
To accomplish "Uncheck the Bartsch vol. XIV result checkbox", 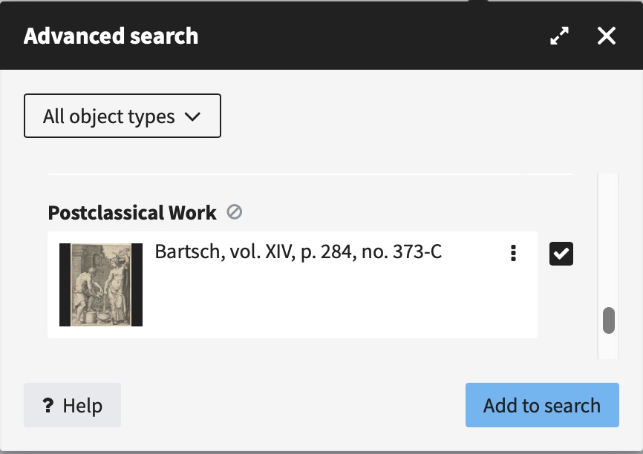I will pyautogui.click(x=561, y=254).
